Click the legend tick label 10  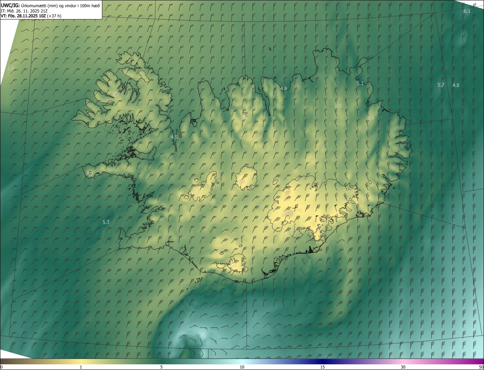(x=242, y=367)
